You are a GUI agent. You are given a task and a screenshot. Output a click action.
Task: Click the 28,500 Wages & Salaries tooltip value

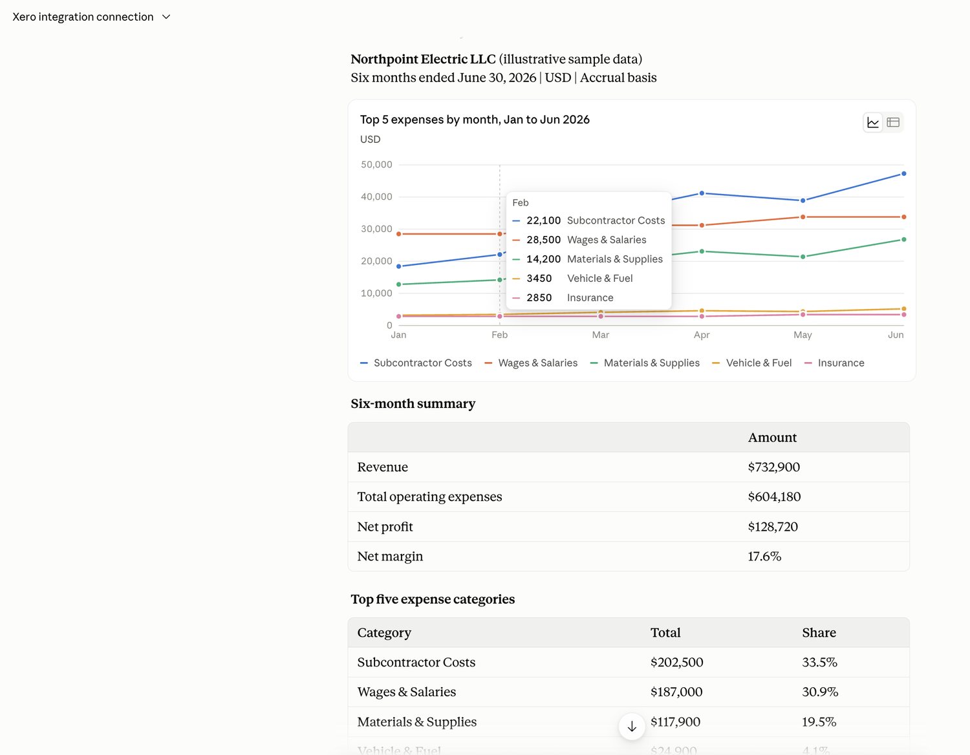click(543, 240)
